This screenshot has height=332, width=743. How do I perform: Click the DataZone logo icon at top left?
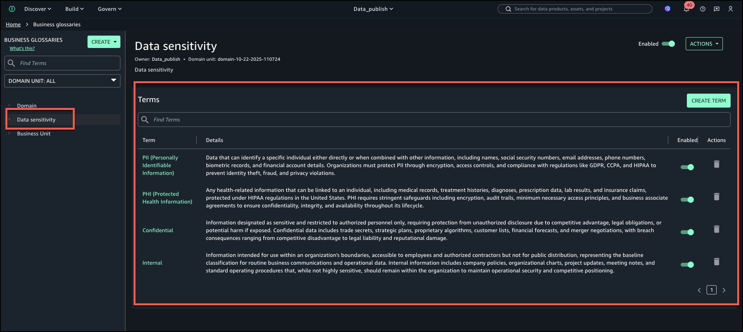(12, 9)
